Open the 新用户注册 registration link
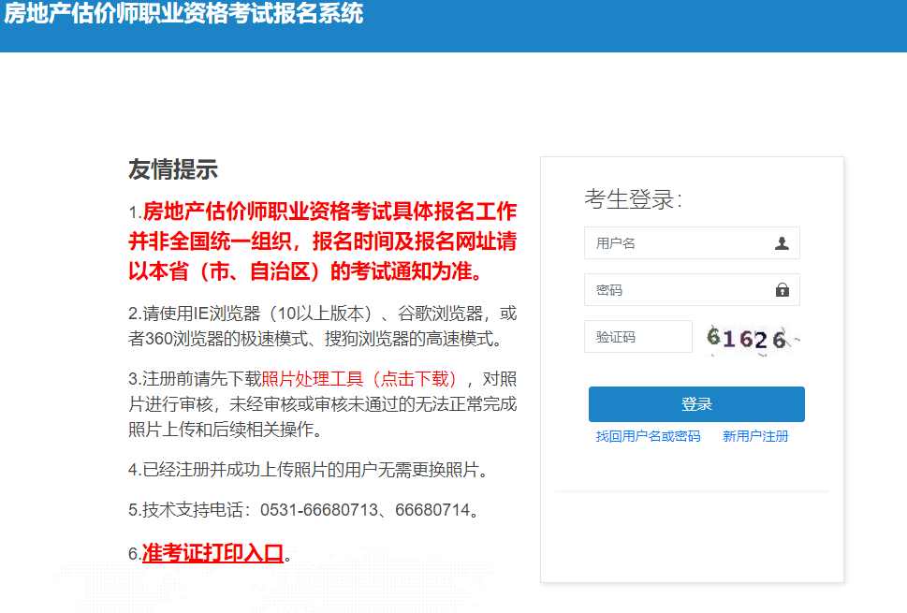The width and height of the screenshot is (907, 613). (754, 436)
